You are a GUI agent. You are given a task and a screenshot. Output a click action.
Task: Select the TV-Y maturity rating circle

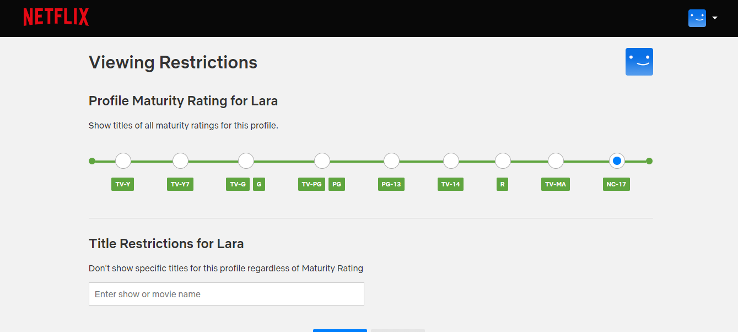[x=123, y=161]
